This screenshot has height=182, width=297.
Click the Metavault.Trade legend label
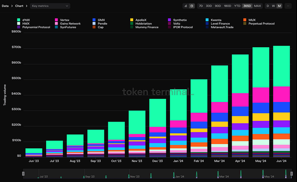(222, 27)
